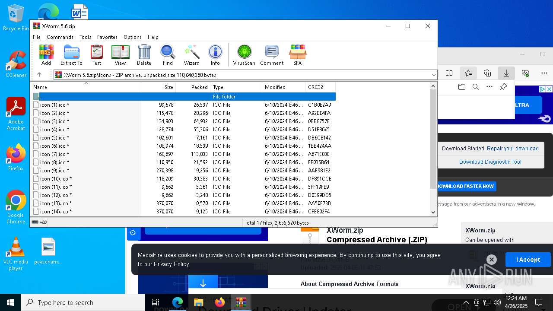This screenshot has height=311, width=553.
Task: Go up one folder level arrow
Action: tap(39, 75)
